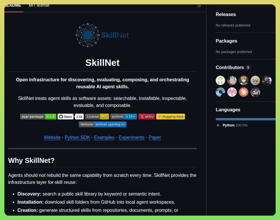Open the Packages heading link
Screen dimensions: 280x220
(x=227, y=41)
